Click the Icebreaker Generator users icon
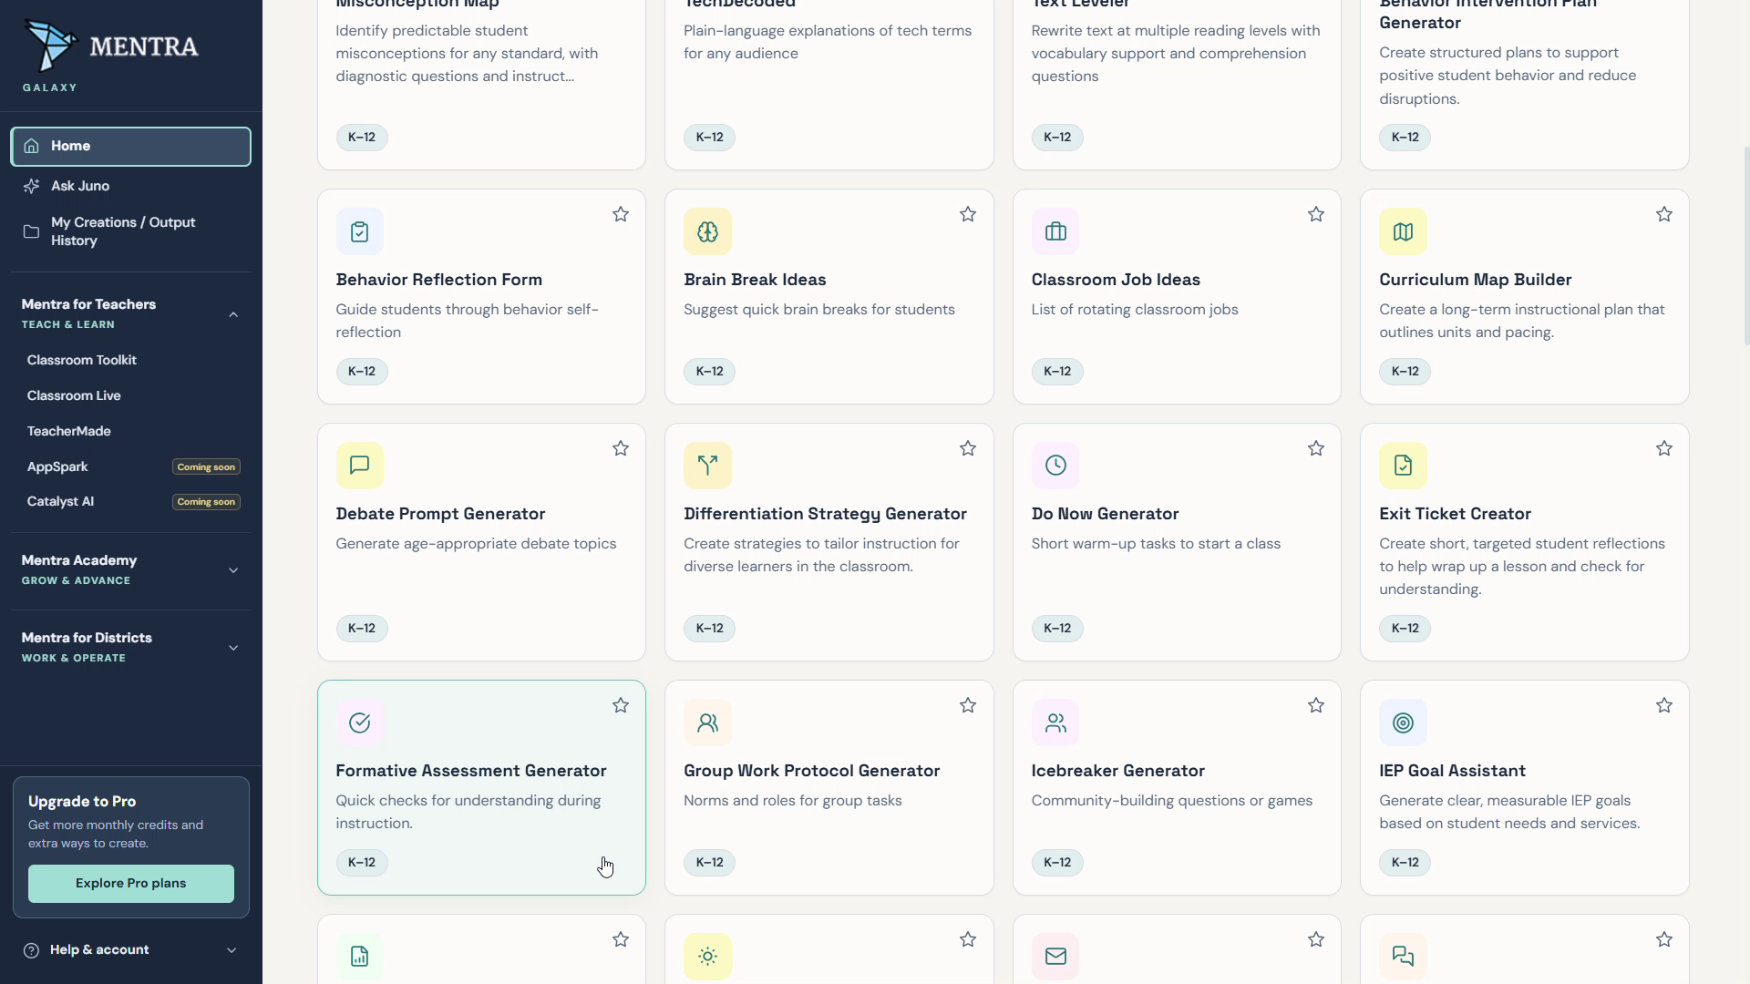The image size is (1750, 984). pyautogui.click(x=1055, y=723)
